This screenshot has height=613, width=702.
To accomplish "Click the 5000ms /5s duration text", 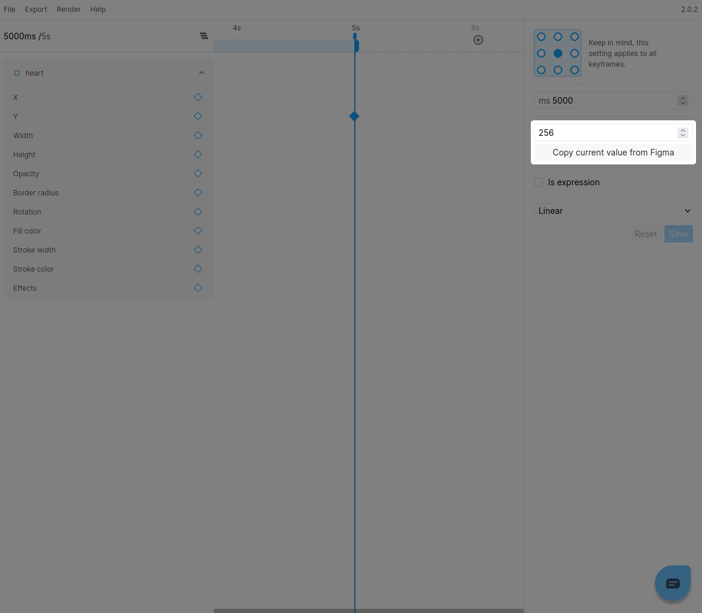I will 27,36.
